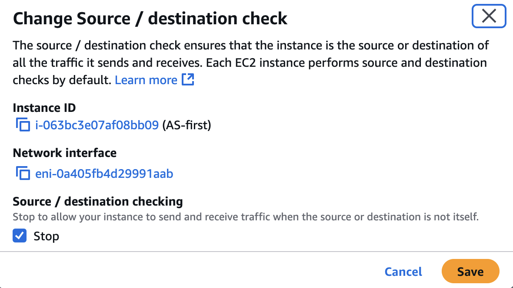Click the Learn more link

[x=146, y=80]
